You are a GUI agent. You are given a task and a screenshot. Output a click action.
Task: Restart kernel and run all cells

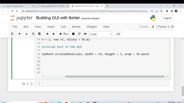(85, 34)
